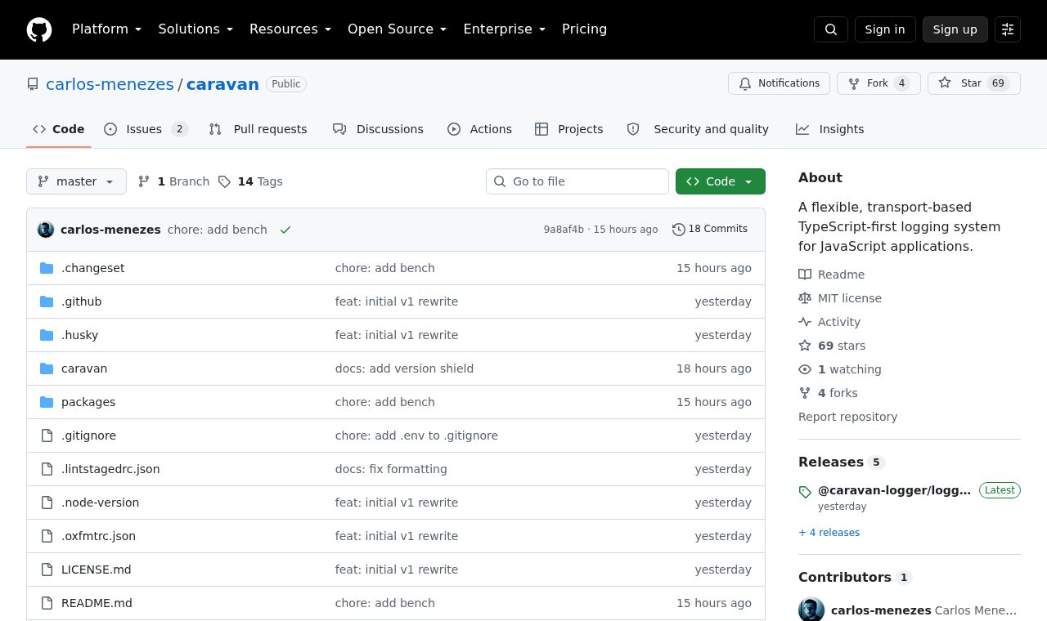Viewport: 1047px width, 621px height.
Task: Switch to the Insights tab
Action: coord(829,129)
